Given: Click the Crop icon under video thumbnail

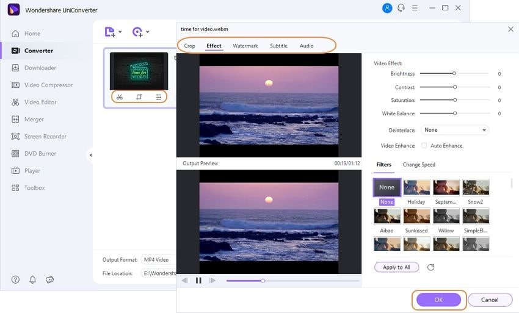Looking at the screenshot, I should coord(139,97).
